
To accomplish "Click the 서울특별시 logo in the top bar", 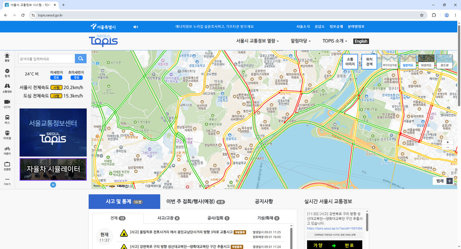I will (103, 27).
